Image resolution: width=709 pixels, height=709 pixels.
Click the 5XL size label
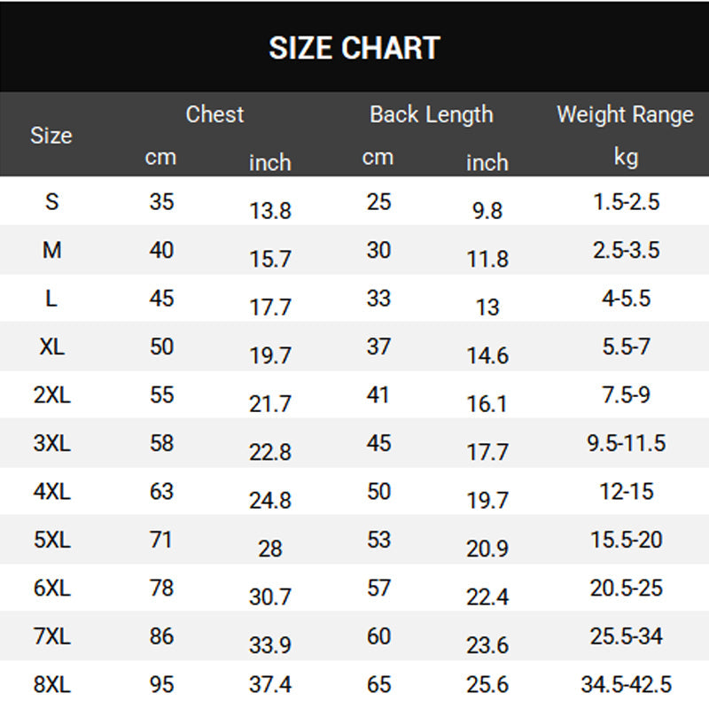point(52,540)
